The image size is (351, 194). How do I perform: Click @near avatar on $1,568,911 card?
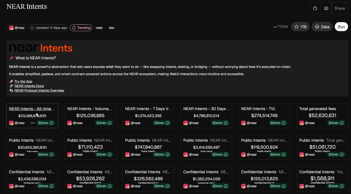(x=301, y=186)
